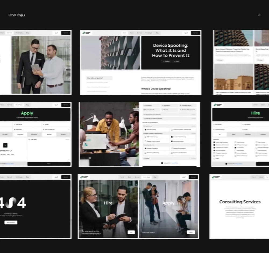Select About in Device Spoofing page navbar
The width and height of the screenshot is (269, 253).
pyautogui.click(x=132, y=33)
